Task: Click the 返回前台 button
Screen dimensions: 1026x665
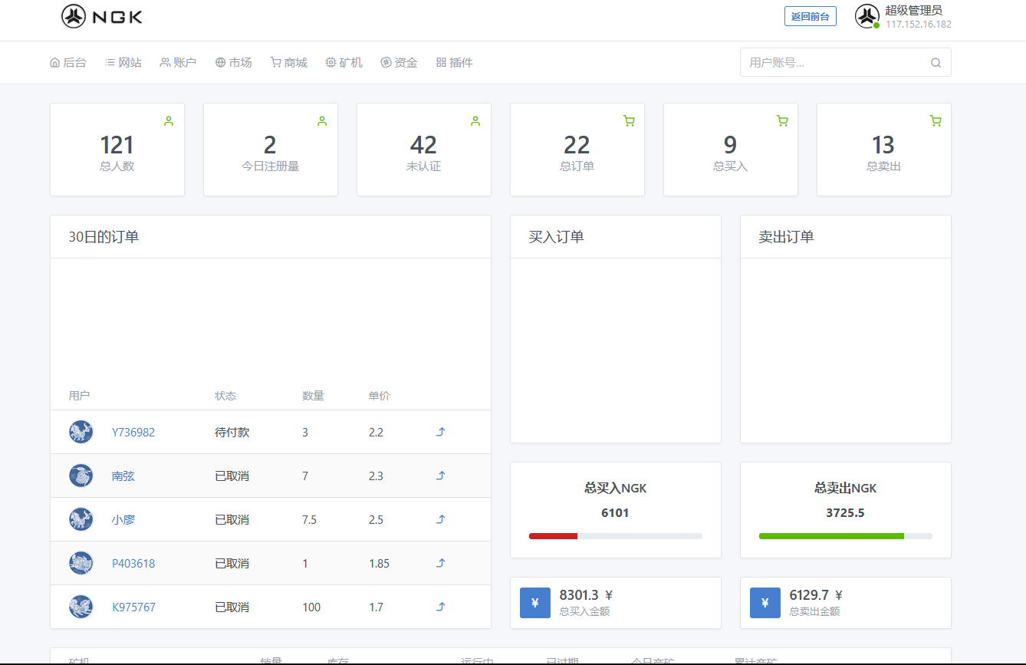Action: pyautogui.click(x=810, y=16)
